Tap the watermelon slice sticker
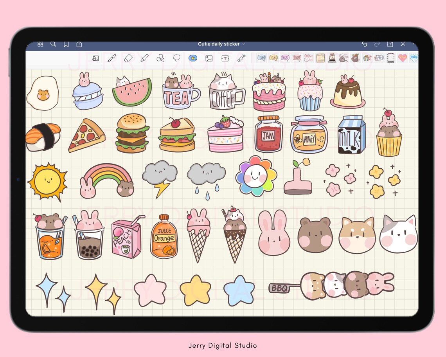Viewport: 446px width, 357px height. tap(132, 91)
